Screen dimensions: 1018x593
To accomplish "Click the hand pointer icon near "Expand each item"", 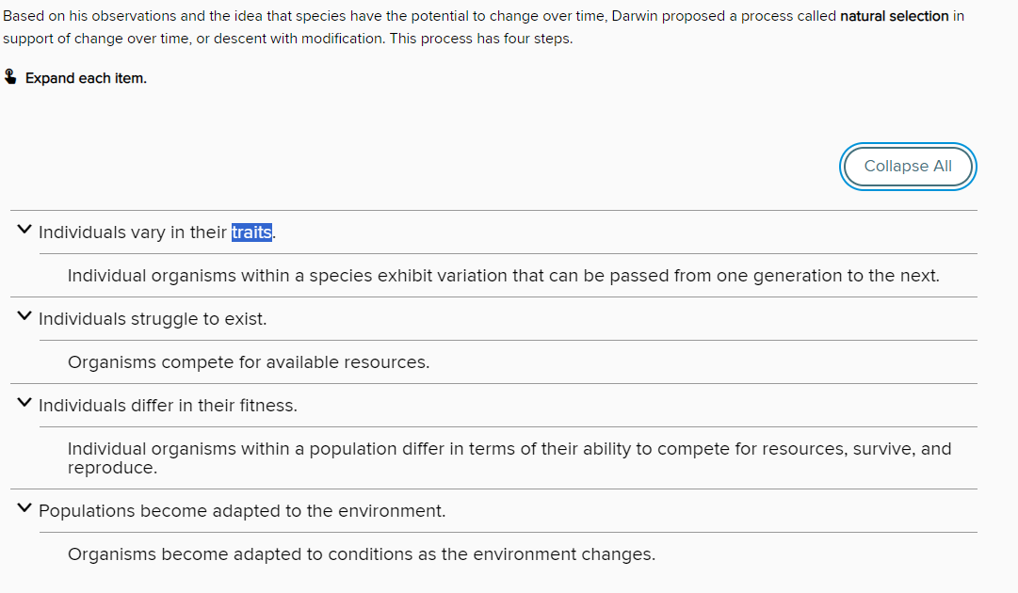I will click(10, 77).
